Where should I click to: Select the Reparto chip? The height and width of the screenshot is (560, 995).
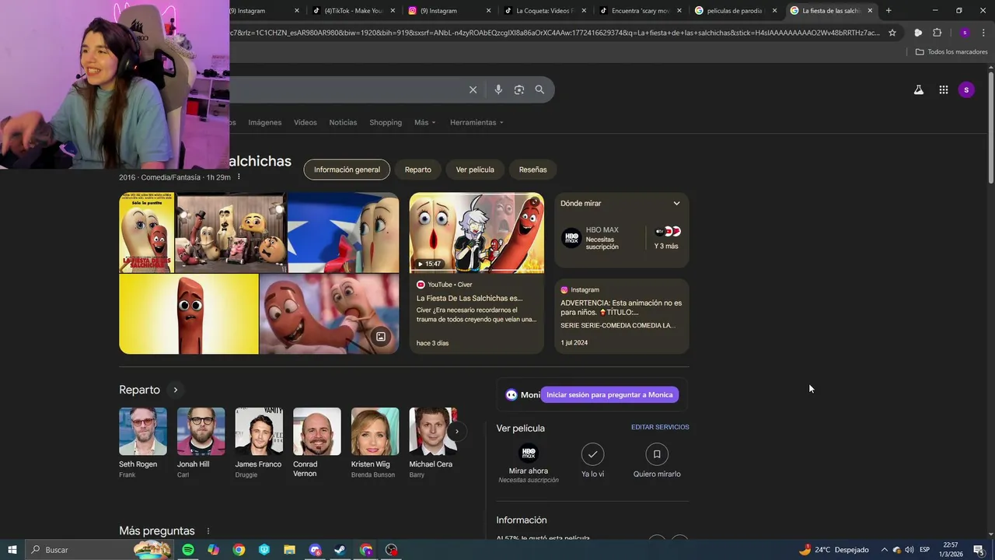click(x=417, y=170)
